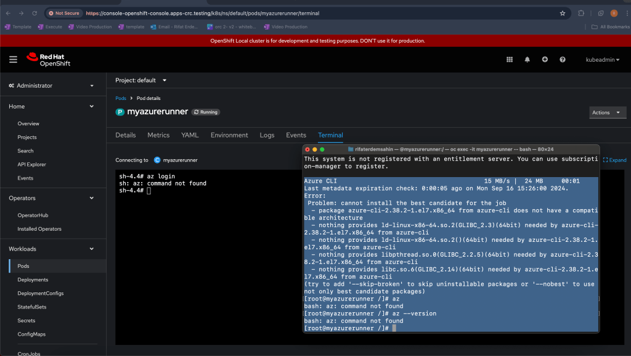Expand the Administrator perspective switcher

coord(52,86)
